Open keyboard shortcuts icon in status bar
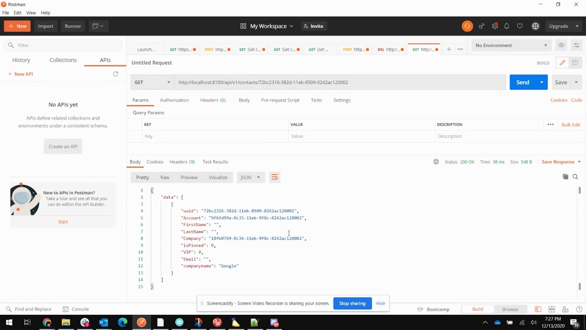586x330 pixels. pyautogui.click(x=565, y=309)
